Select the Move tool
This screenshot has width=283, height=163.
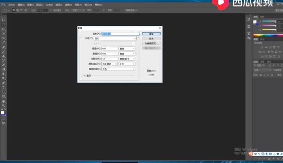(4, 20)
